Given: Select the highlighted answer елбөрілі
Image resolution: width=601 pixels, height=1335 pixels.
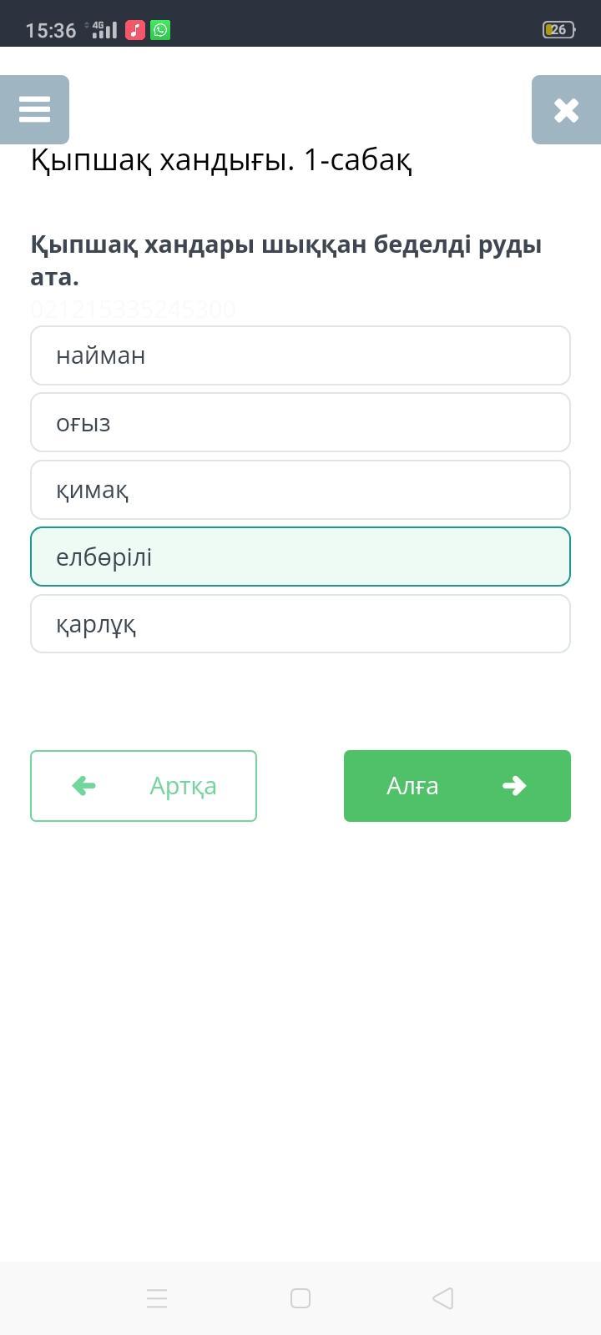Looking at the screenshot, I should coord(300,557).
